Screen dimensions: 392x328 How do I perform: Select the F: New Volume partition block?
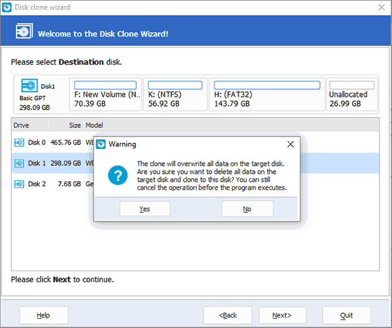(105, 94)
